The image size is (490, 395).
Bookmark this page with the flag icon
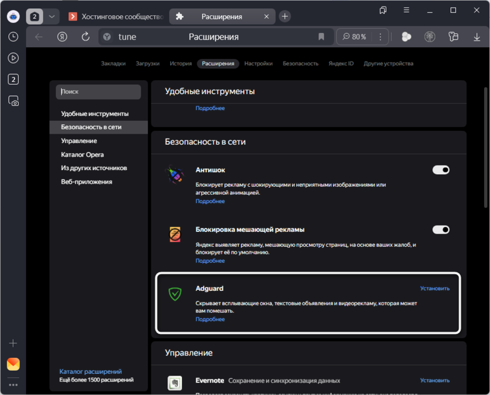[x=321, y=37]
